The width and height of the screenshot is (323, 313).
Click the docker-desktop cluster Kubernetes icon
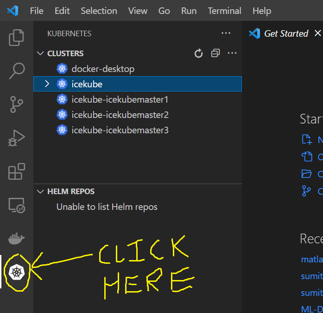[x=62, y=69]
